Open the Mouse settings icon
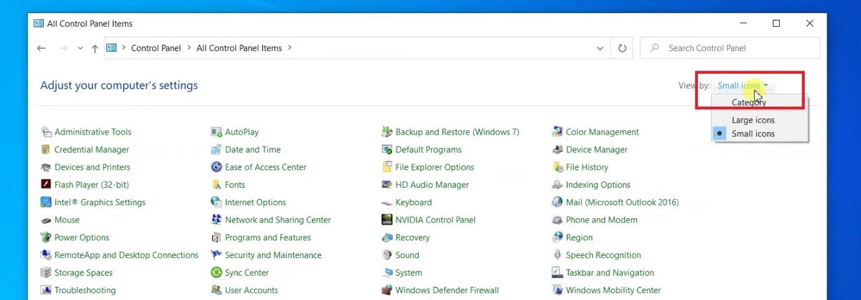The width and height of the screenshot is (861, 300). point(46,220)
